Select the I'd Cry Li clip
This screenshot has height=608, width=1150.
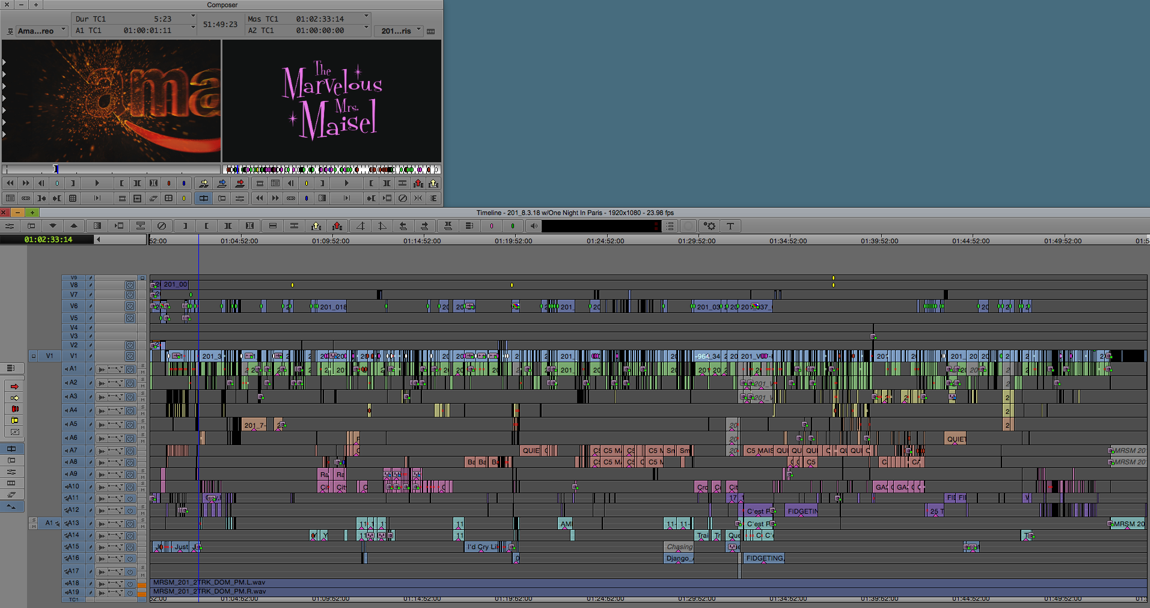point(482,547)
